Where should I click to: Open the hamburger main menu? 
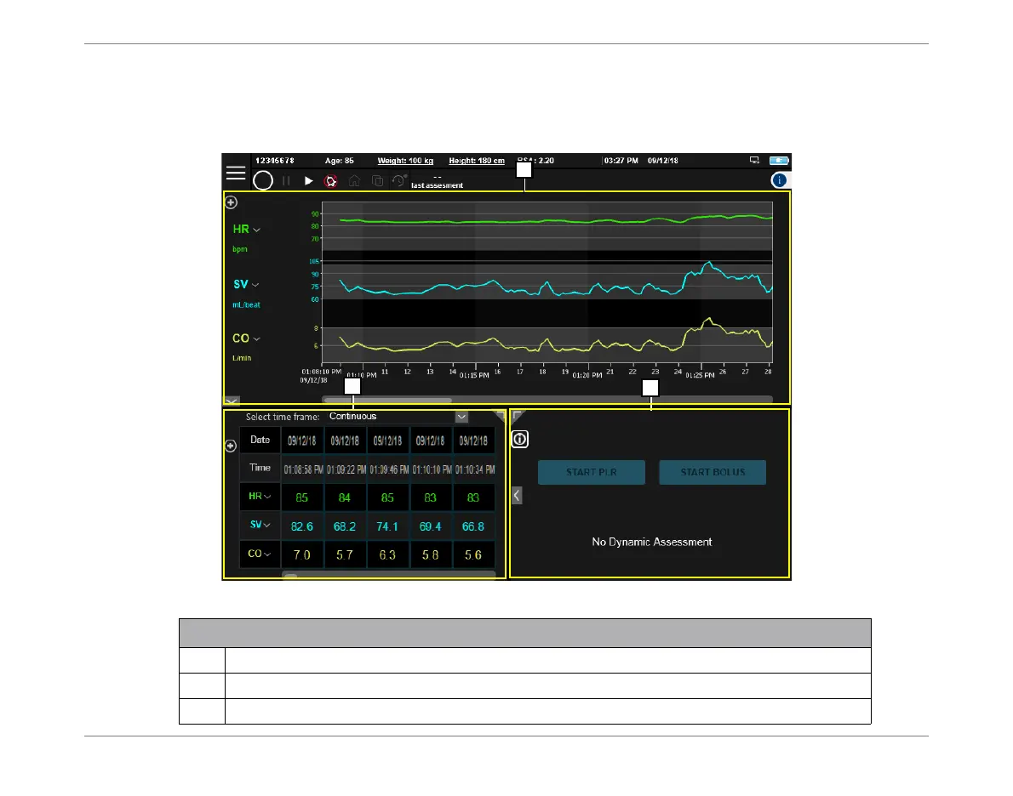tap(235, 173)
